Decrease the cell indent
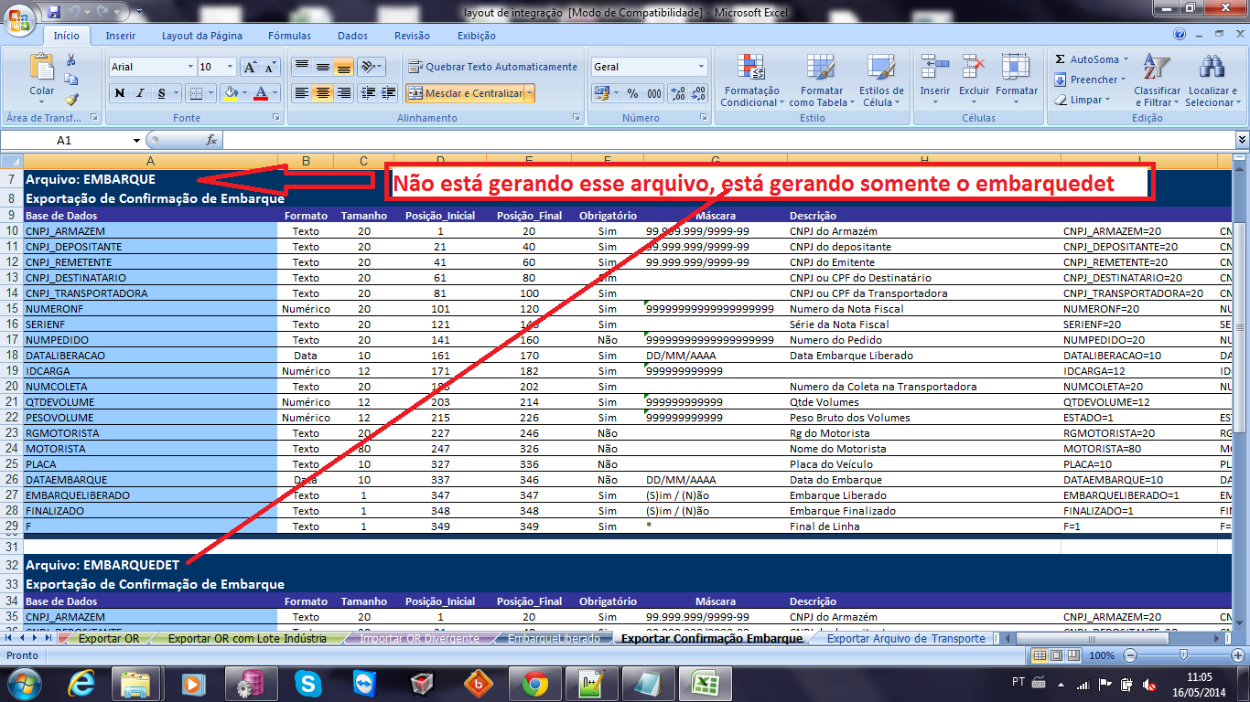This screenshot has height=702, width=1250. (x=367, y=93)
